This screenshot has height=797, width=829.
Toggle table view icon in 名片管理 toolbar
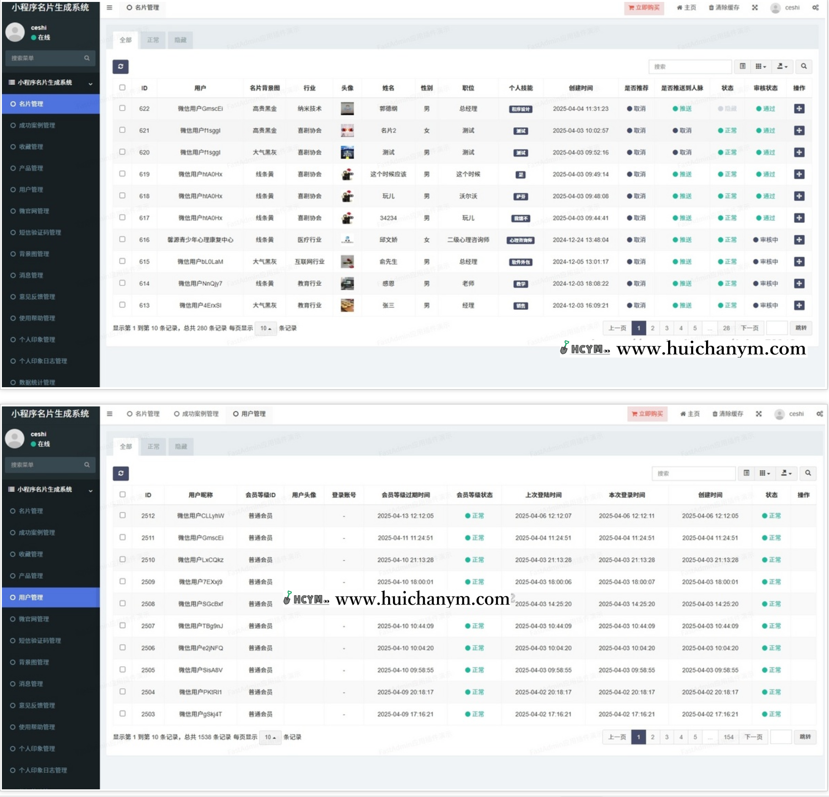click(x=743, y=66)
